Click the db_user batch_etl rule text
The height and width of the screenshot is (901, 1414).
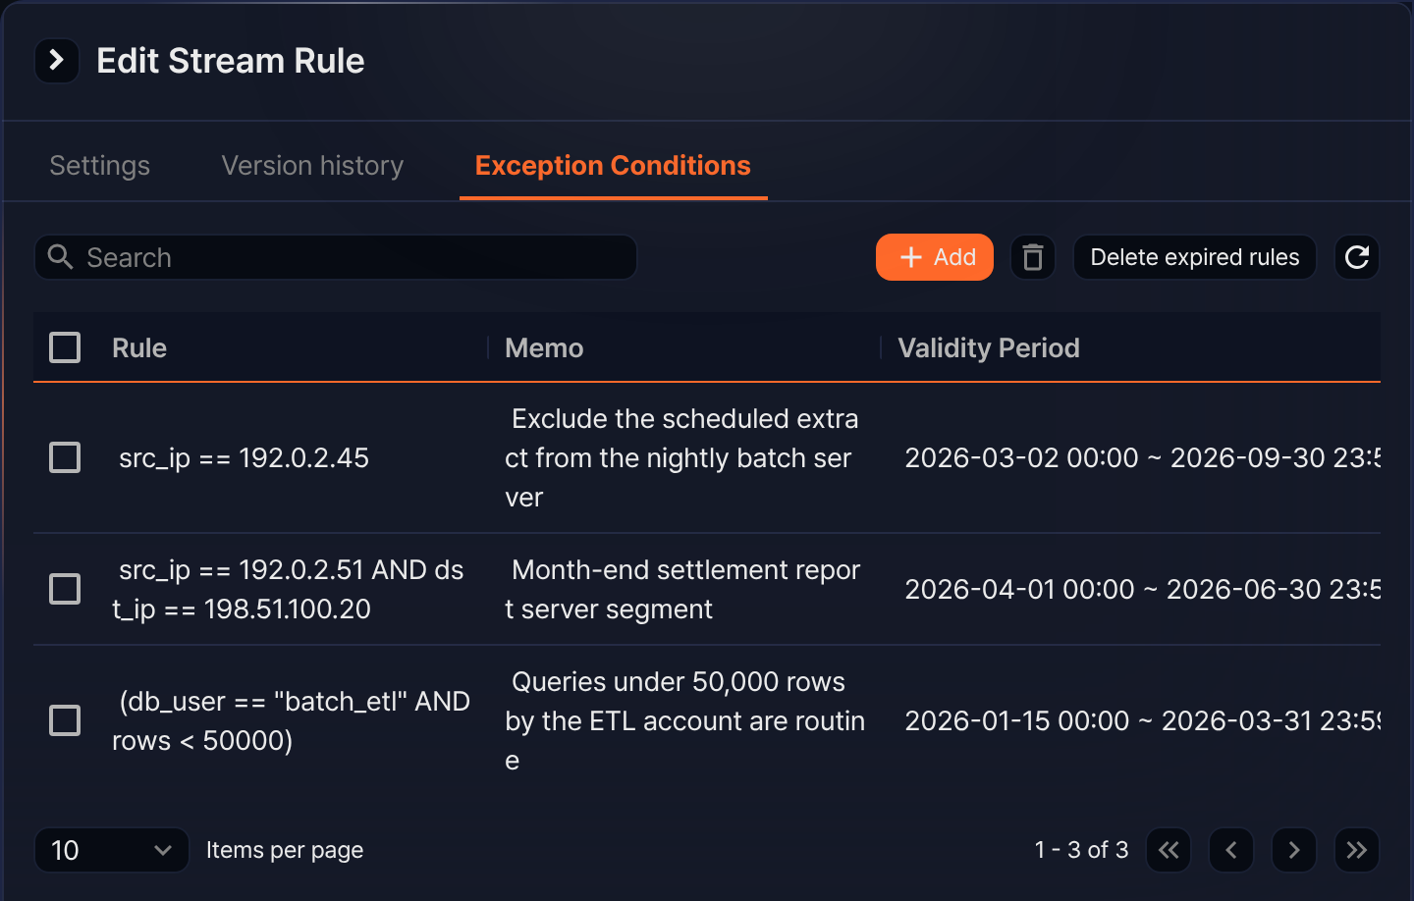coord(291,721)
